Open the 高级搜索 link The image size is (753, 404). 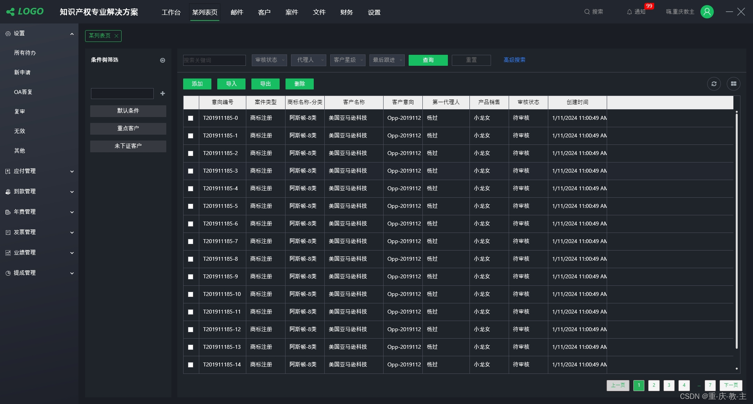coord(515,60)
